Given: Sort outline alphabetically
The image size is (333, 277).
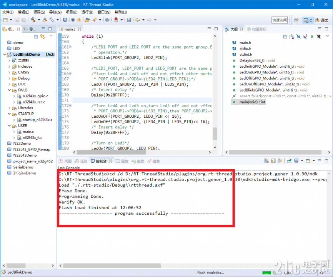Looking at the screenshot, I should point(291,37).
